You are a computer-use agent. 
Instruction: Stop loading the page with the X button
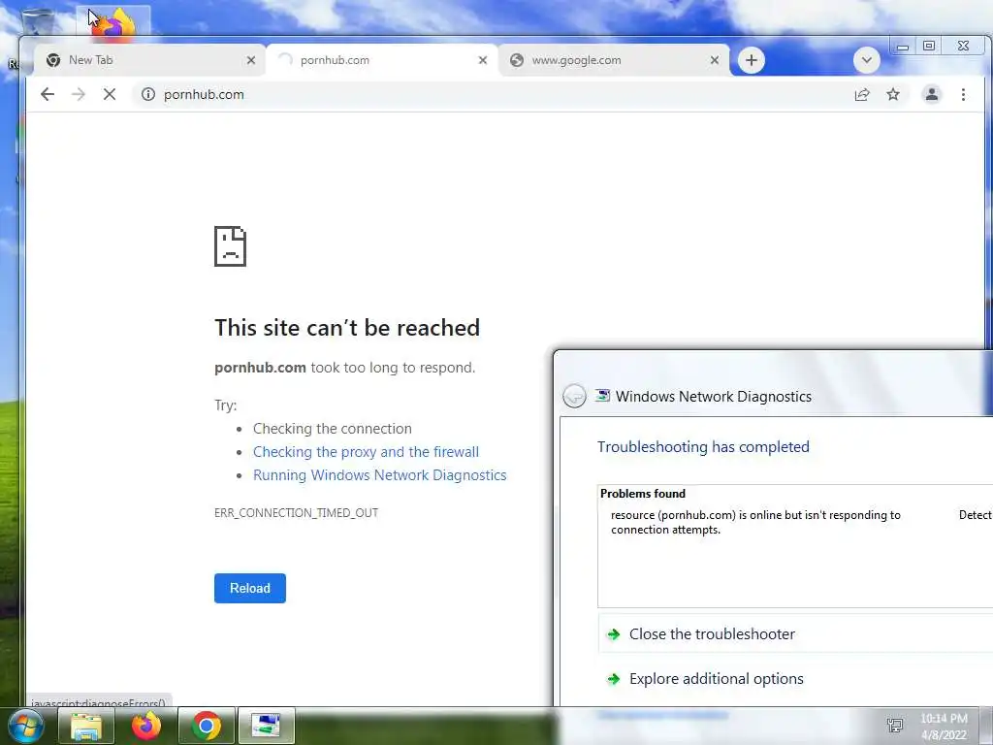pyautogui.click(x=109, y=94)
